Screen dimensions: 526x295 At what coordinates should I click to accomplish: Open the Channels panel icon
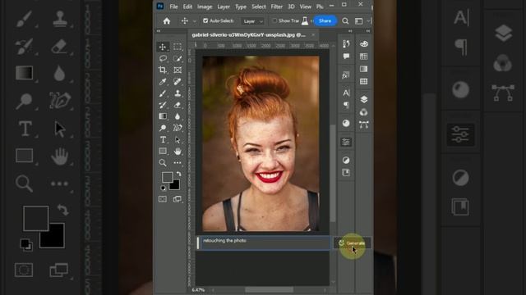click(363, 112)
